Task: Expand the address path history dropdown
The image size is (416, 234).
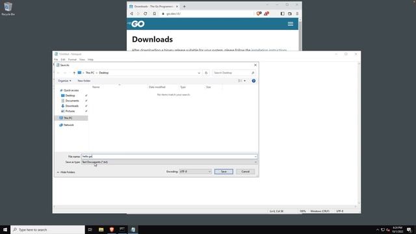Action: click(199, 73)
